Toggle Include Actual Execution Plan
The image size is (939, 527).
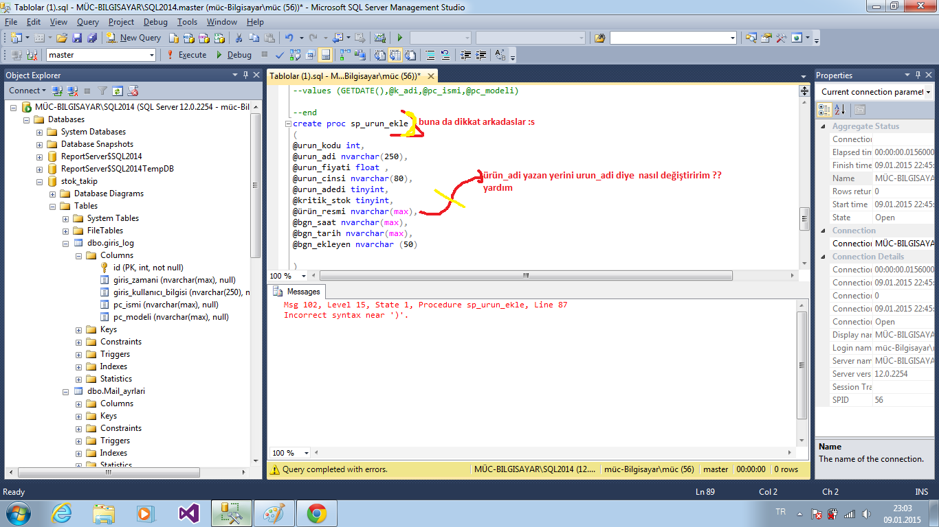point(344,55)
